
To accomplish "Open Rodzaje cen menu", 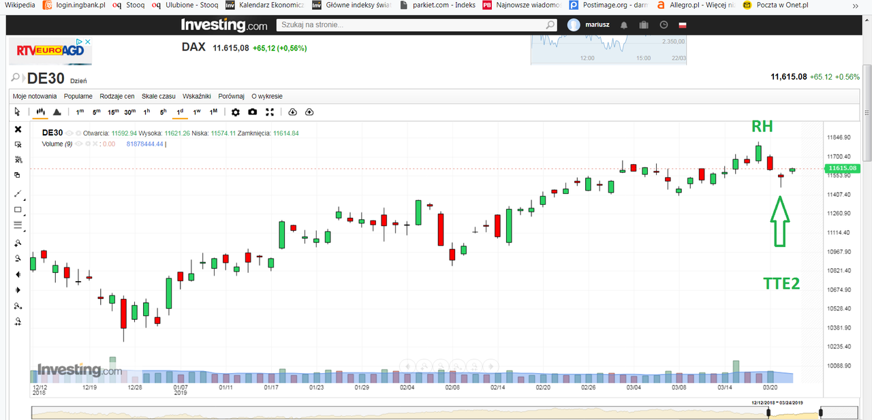I will (x=117, y=96).
